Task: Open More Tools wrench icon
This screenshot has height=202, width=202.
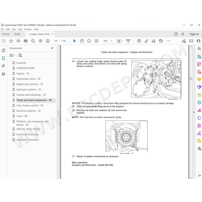Action: click(199, 149)
